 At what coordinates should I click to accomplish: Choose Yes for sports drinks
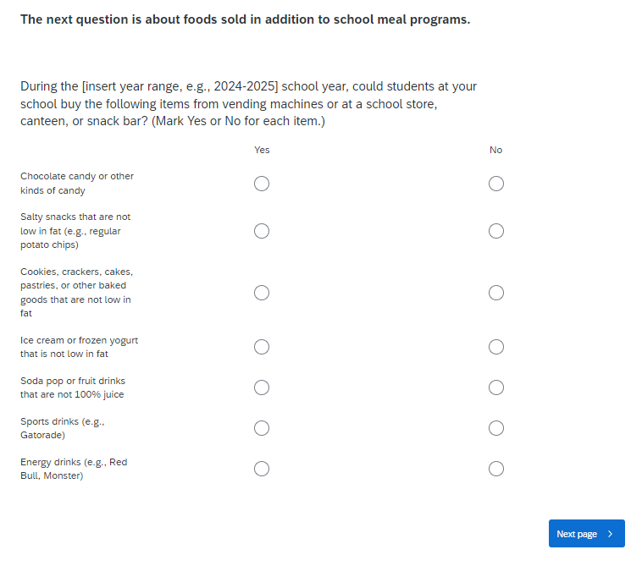(262, 428)
